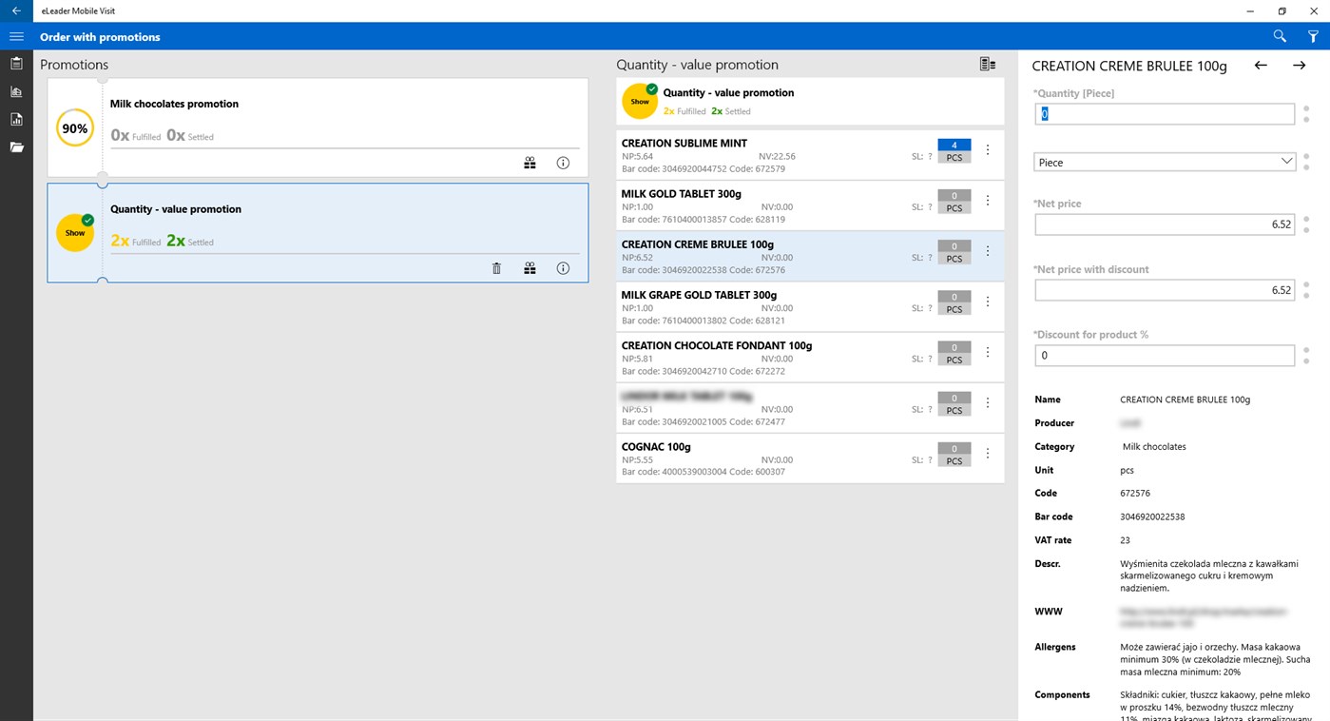Click the 0 PCS quantity for COGNAC 100g

tap(954, 455)
